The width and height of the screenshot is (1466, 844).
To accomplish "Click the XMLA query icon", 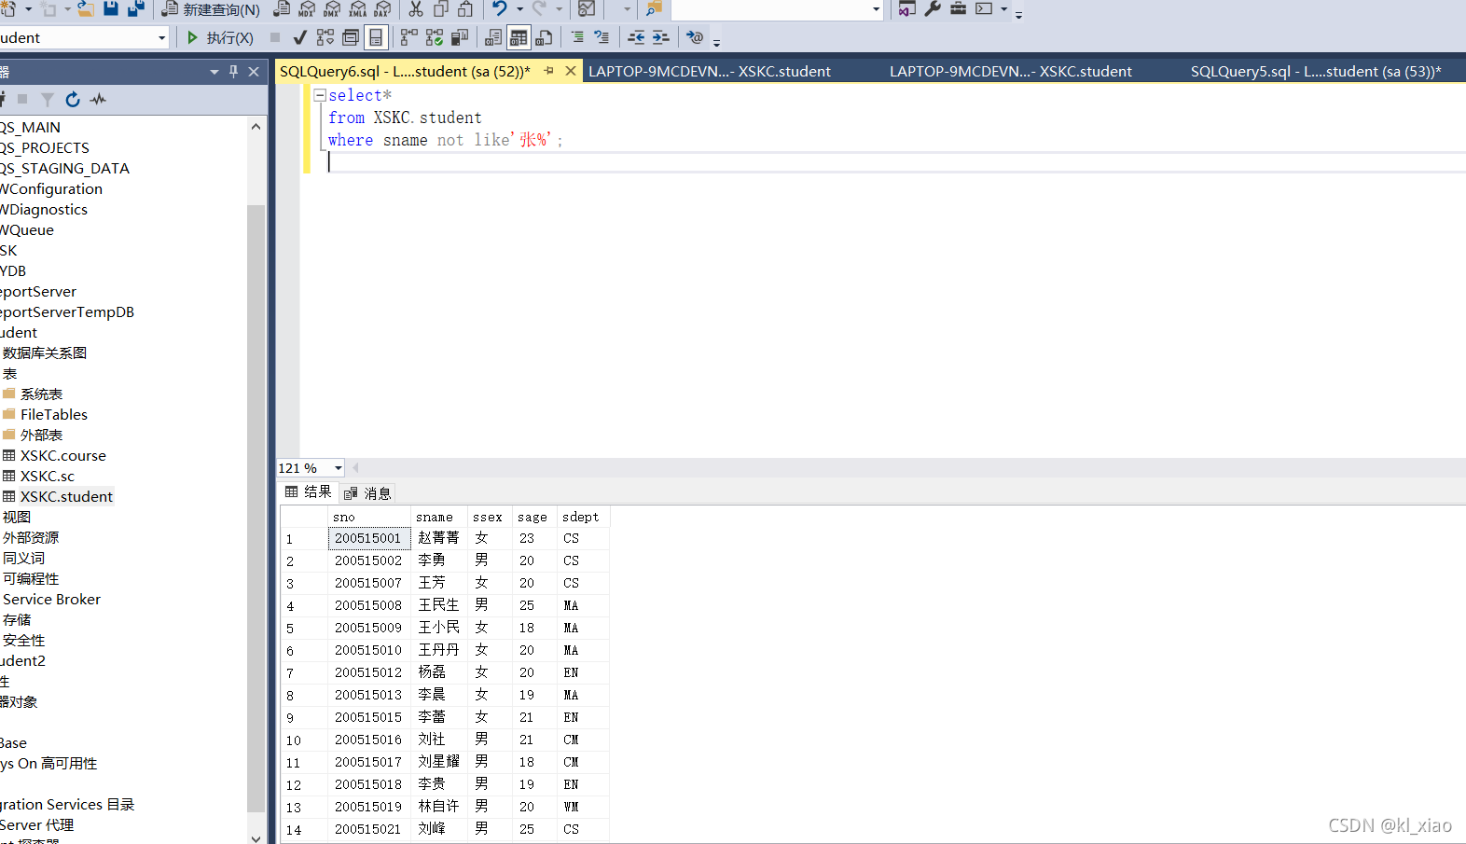I will tap(357, 9).
